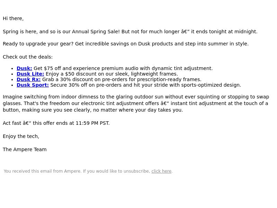The height and width of the screenshot is (208, 277).
Task: Click the '11:59 PM PST' deadline sentence
Action: point(56,123)
